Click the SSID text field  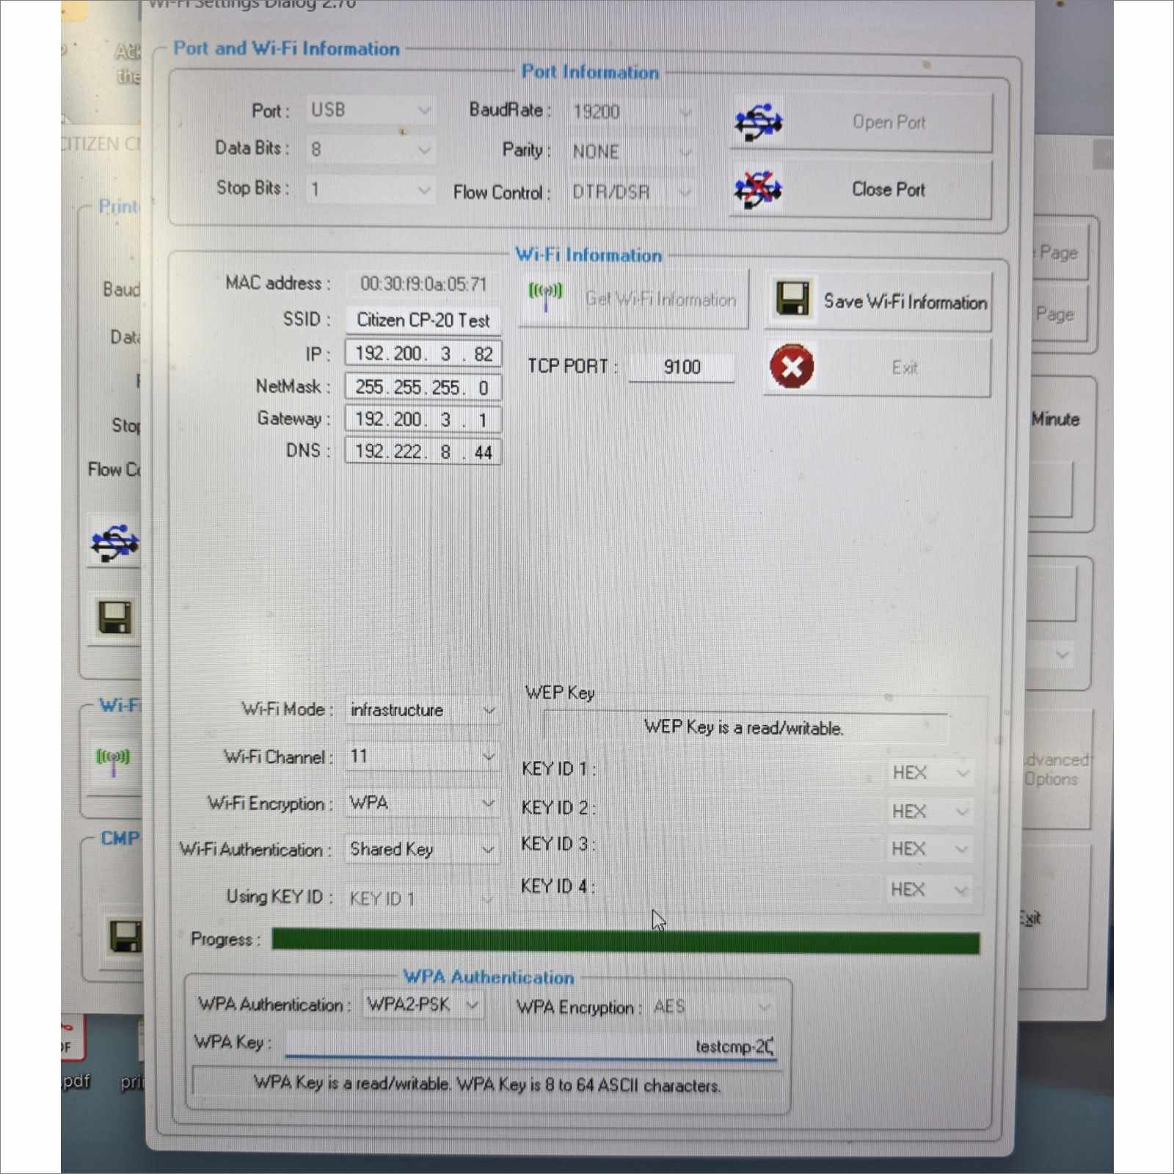(x=423, y=320)
